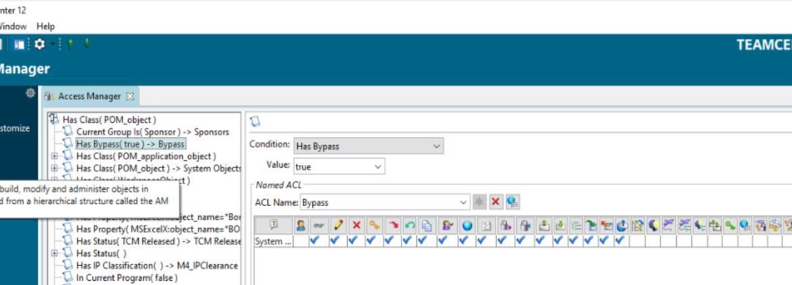Click the crescent moon privilege column icon

click(653, 226)
